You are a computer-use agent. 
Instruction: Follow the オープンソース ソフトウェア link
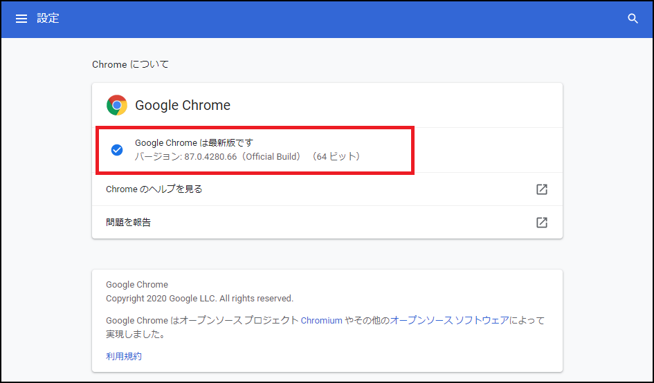pyautogui.click(x=449, y=321)
